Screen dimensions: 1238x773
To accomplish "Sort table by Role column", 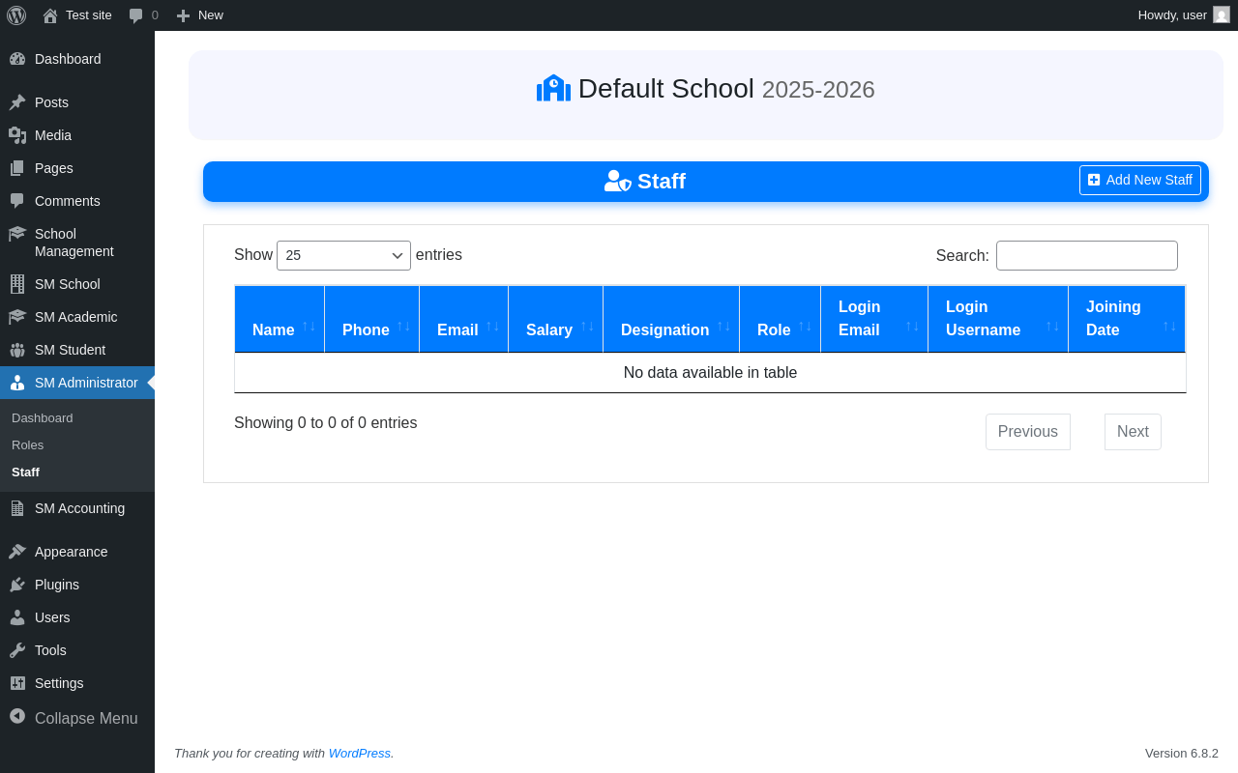I will (780, 319).
